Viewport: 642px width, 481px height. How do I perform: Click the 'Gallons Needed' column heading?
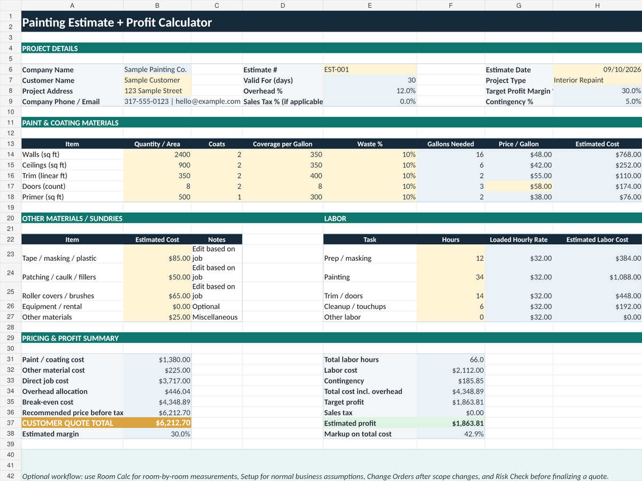coord(450,144)
